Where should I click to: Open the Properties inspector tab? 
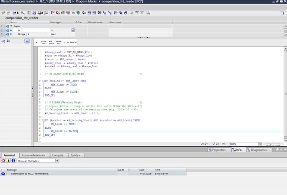217,150
